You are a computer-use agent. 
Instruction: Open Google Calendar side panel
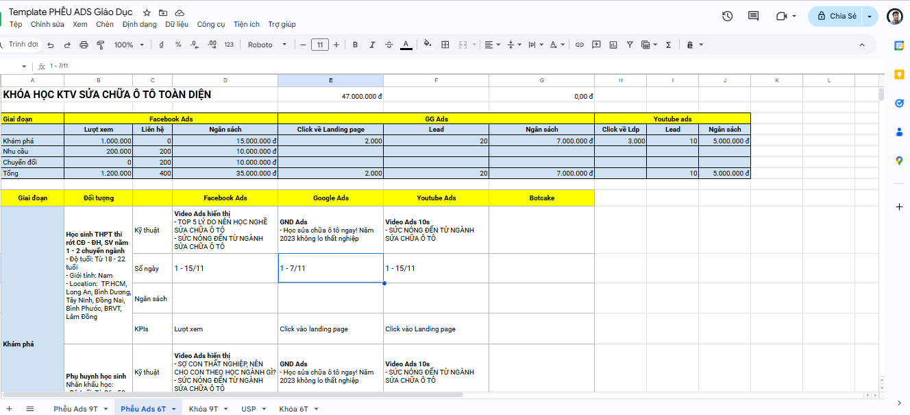[x=899, y=45]
